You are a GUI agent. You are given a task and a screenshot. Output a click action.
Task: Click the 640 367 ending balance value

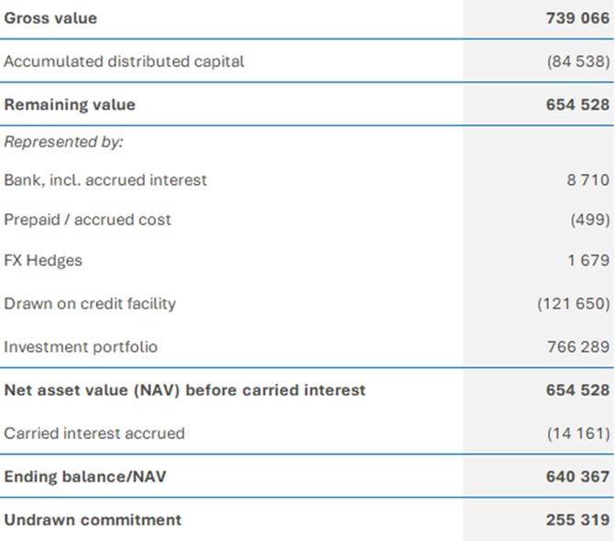click(577, 476)
